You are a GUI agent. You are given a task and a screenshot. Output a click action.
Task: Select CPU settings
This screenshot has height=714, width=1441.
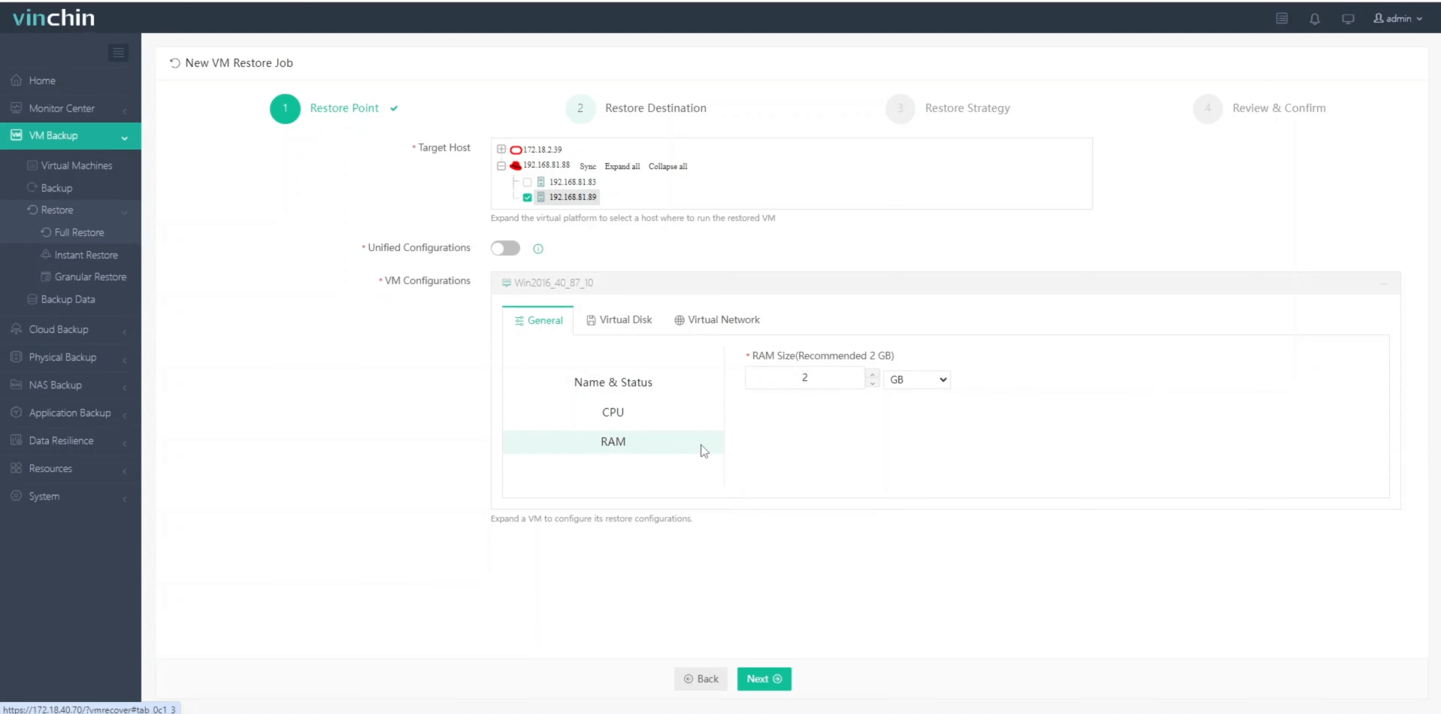[613, 413]
